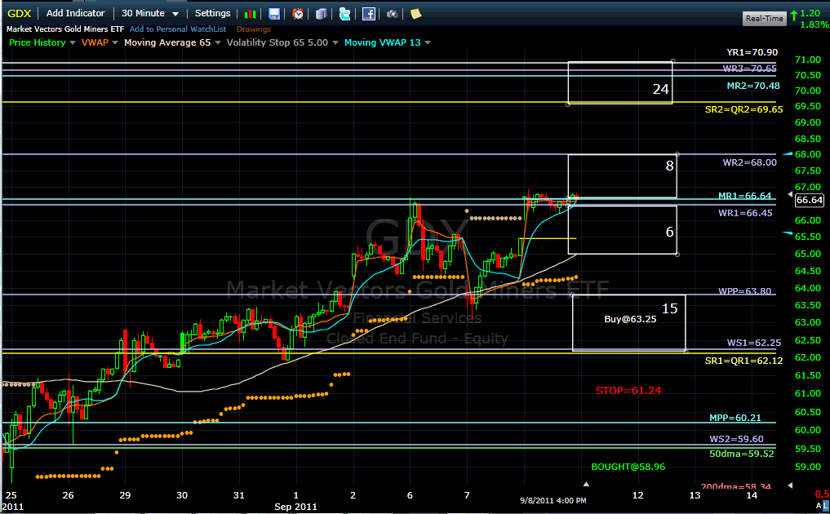This screenshot has height=514, width=830.
Task: Open alerts using the alarm clock icon
Action: pos(298,14)
